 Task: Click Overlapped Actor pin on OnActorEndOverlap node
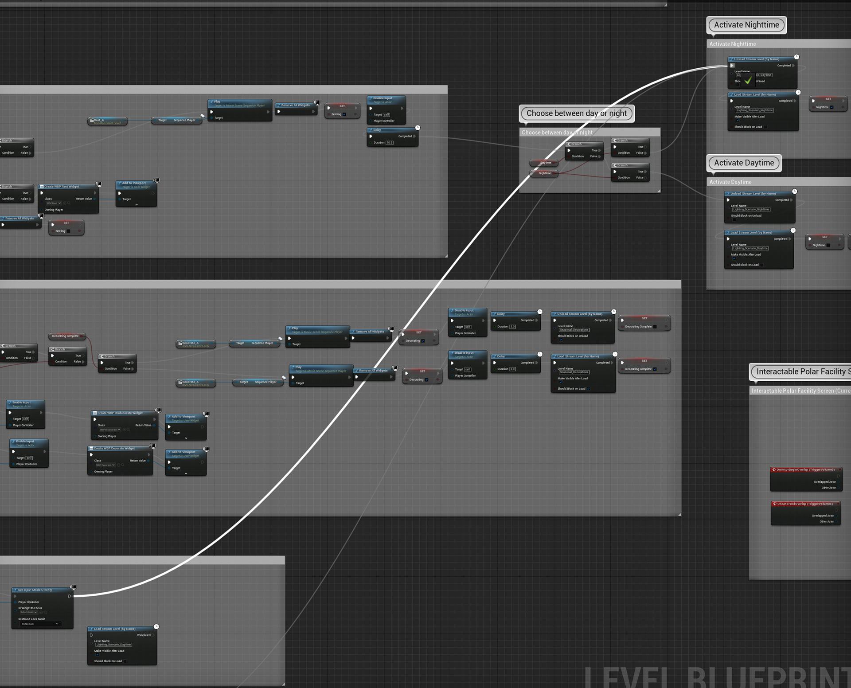[x=837, y=516]
